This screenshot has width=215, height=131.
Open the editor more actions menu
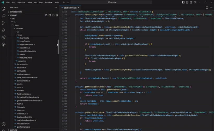tap(211, 8)
